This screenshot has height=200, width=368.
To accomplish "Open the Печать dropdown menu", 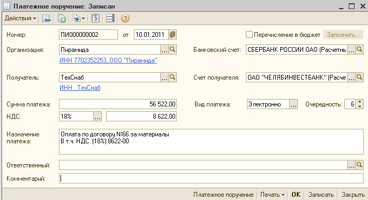I will (273, 195).
